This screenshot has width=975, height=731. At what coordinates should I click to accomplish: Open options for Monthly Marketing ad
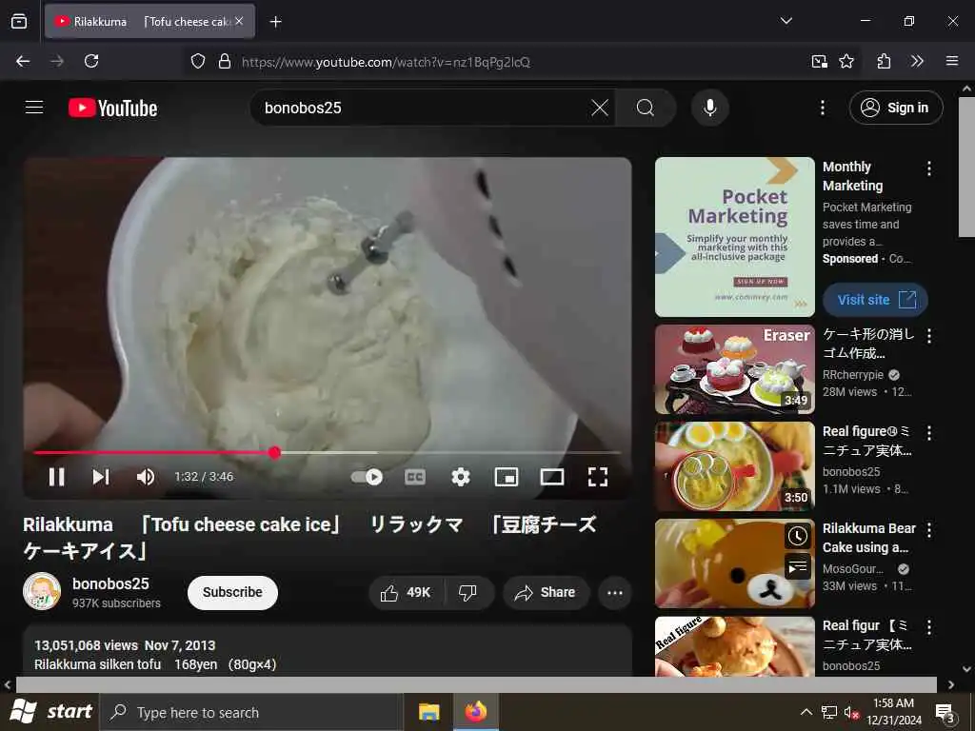[x=929, y=168]
